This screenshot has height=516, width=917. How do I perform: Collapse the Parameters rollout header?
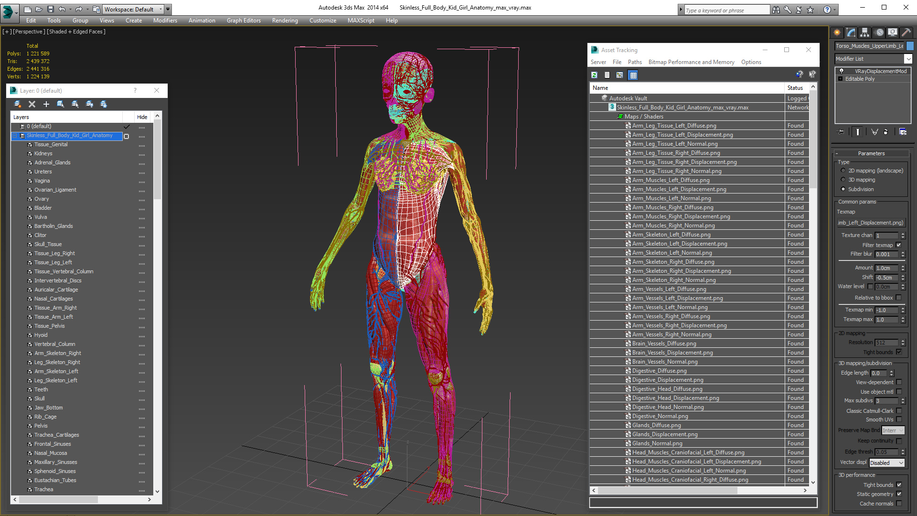pyautogui.click(x=871, y=153)
